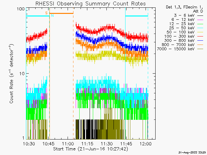Screen dimensions: 207x155
Task: Click the orange horizontal S interval bar
Action: [61, 13]
